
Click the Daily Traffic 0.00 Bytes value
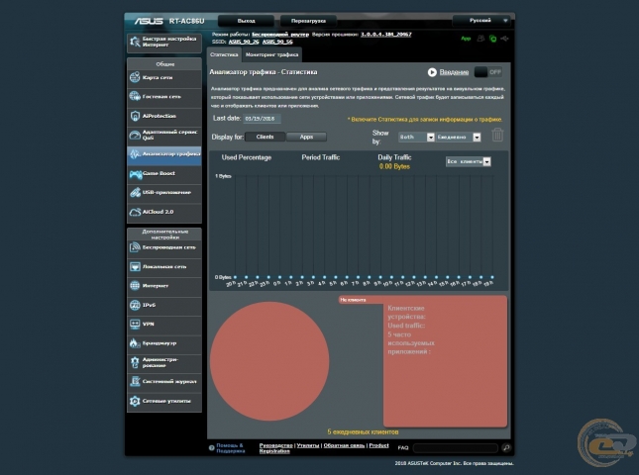click(394, 166)
